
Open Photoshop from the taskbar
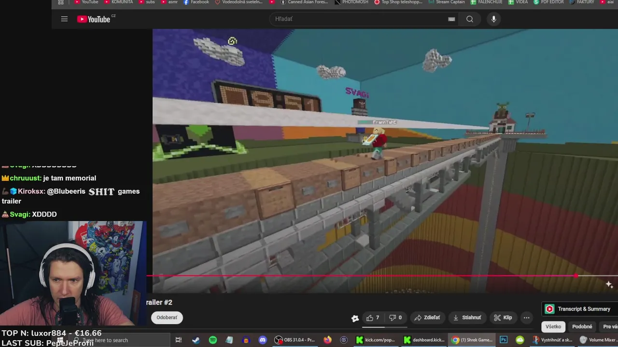tap(504, 340)
